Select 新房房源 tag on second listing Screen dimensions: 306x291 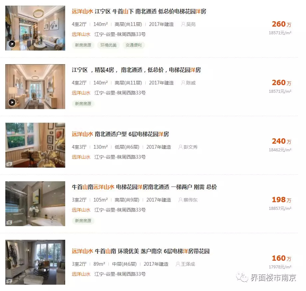pyautogui.click(x=83, y=104)
